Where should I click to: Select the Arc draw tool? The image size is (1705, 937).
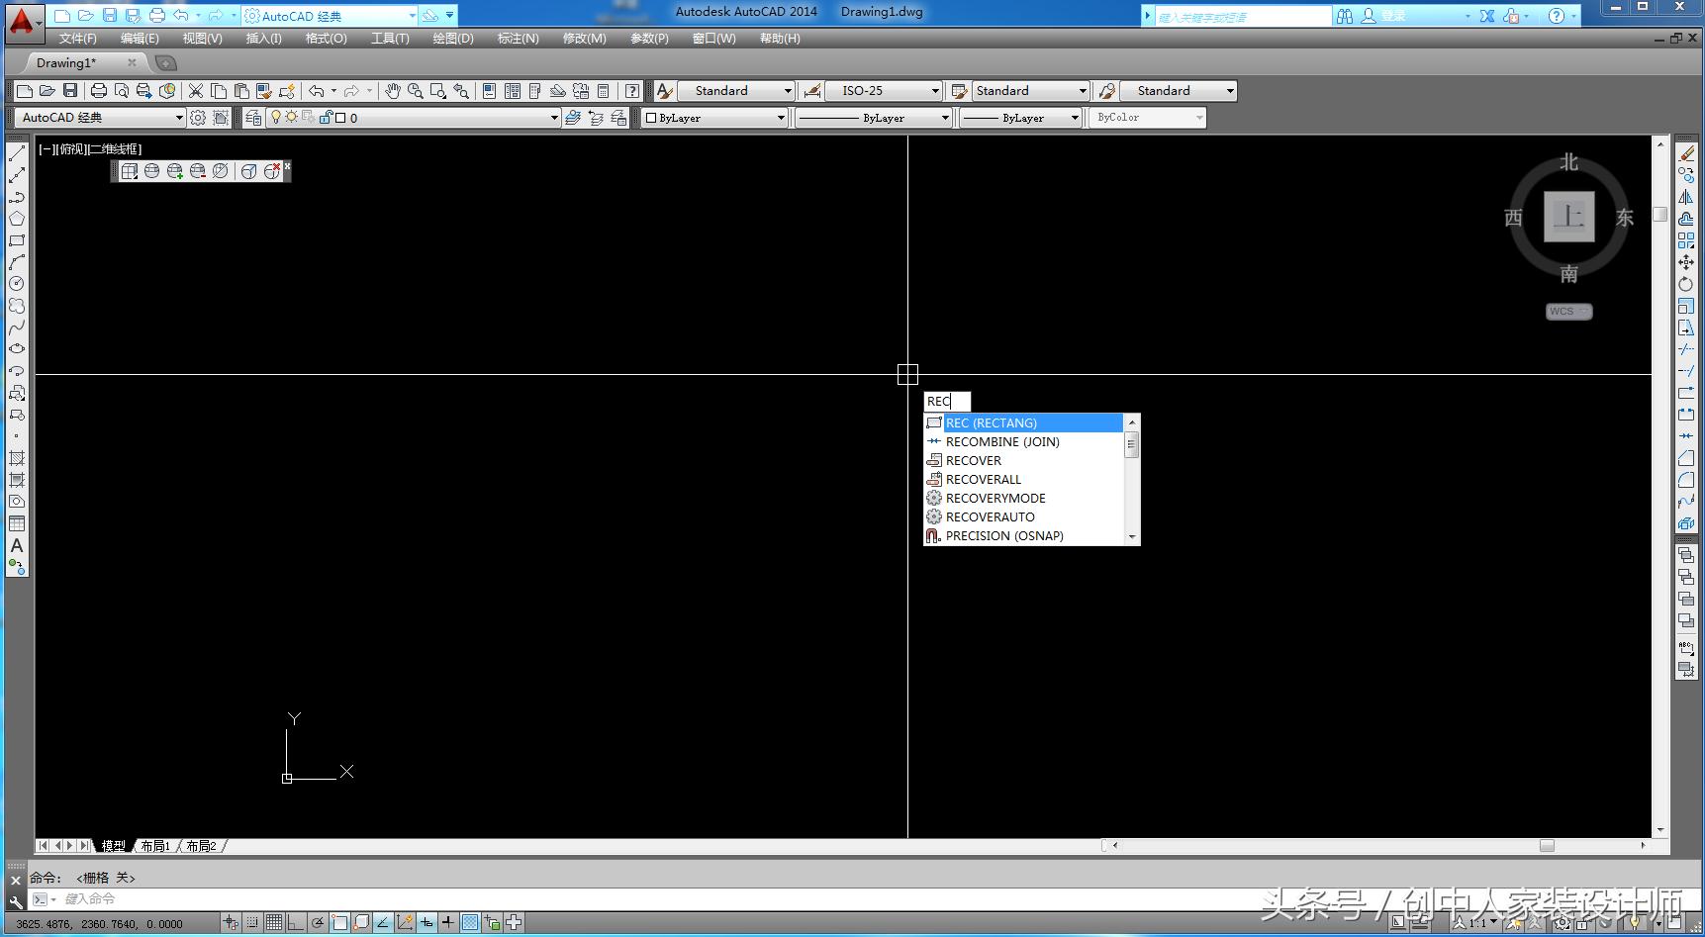(x=17, y=262)
